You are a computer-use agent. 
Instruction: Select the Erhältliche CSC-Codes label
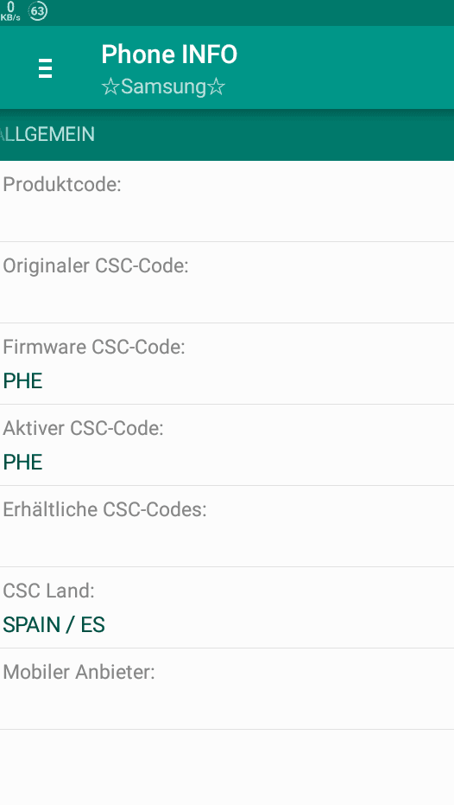[104, 508]
